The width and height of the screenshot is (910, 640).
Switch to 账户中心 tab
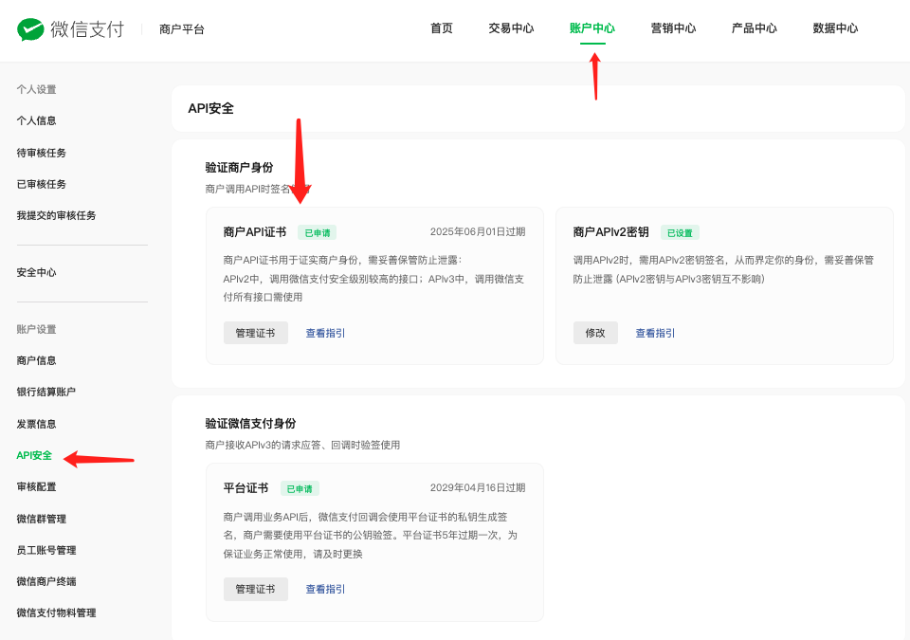tap(591, 28)
